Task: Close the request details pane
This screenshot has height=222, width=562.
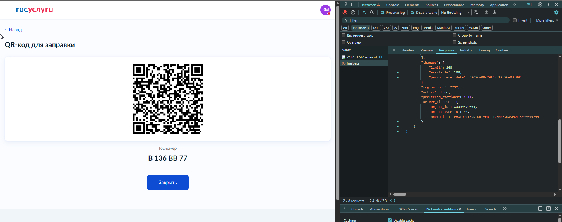Action: tap(394, 50)
